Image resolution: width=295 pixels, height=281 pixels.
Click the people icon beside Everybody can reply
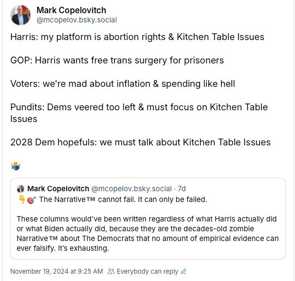[x=111, y=271]
